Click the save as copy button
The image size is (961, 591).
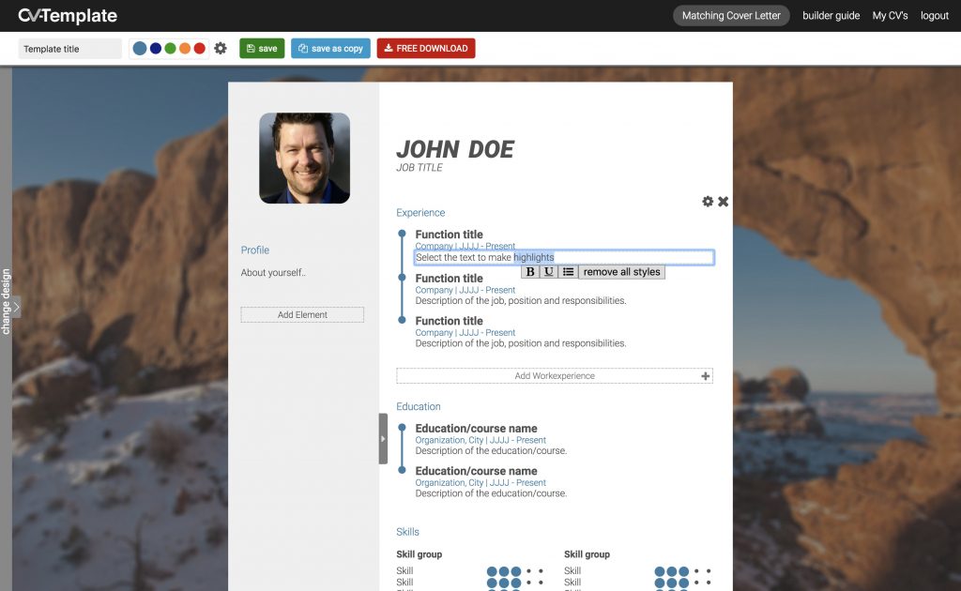click(x=330, y=49)
